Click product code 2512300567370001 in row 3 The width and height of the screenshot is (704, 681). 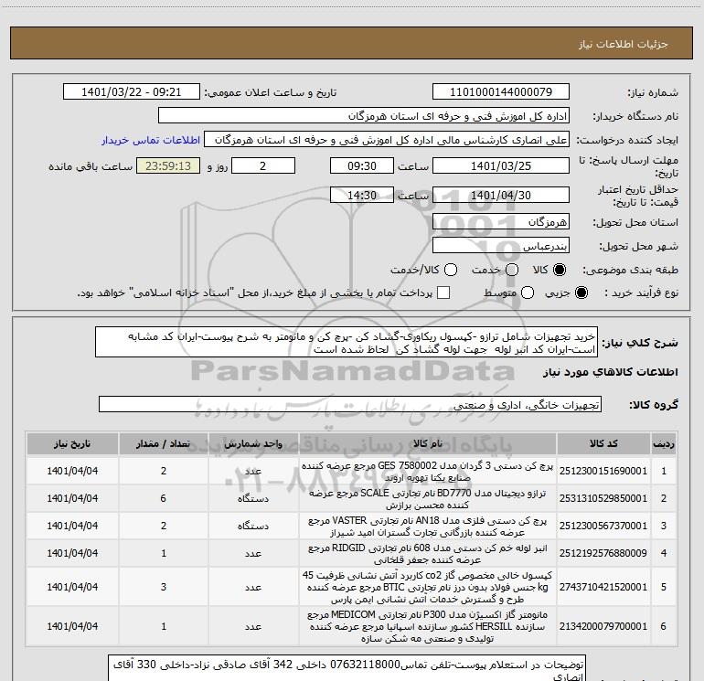(x=603, y=526)
